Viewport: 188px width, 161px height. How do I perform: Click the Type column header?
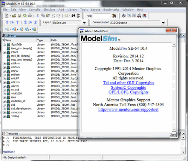click(43, 40)
